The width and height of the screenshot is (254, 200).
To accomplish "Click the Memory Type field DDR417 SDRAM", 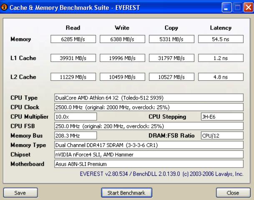I will click(x=149, y=145).
